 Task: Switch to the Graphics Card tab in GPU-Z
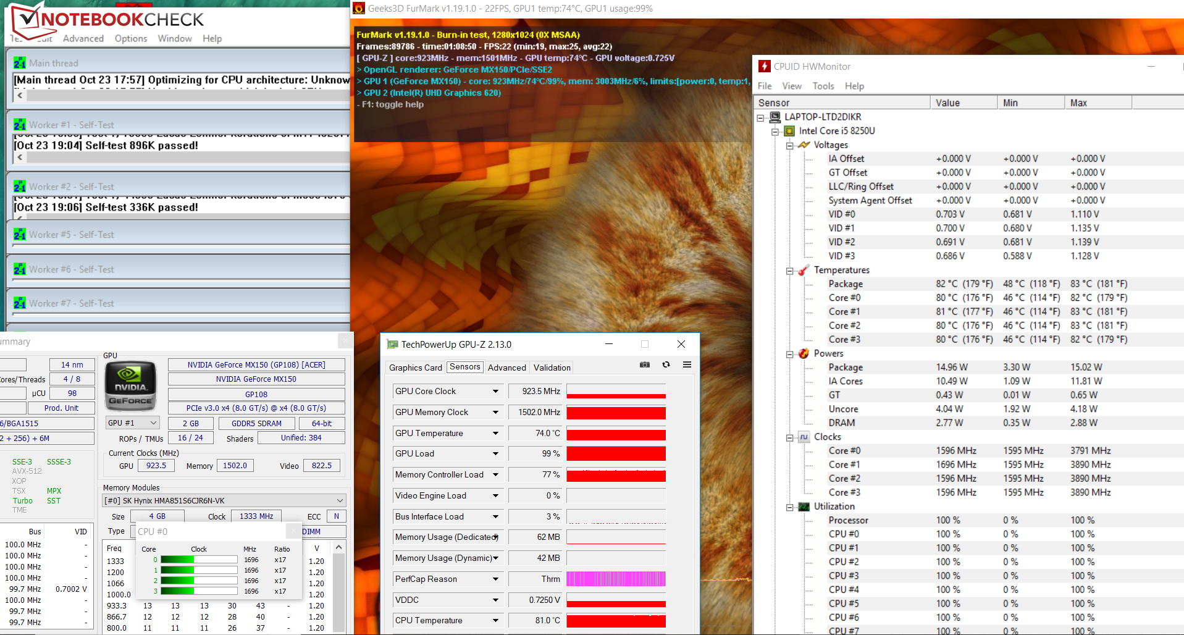416,368
